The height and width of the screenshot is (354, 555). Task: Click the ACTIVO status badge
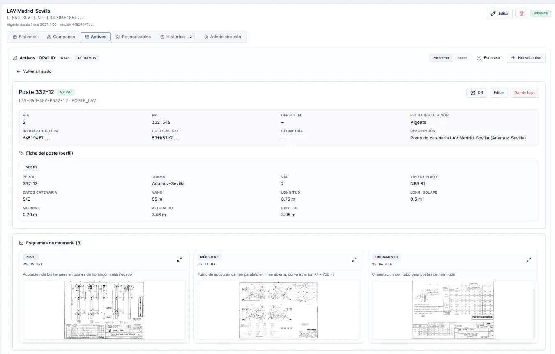[x=66, y=92]
